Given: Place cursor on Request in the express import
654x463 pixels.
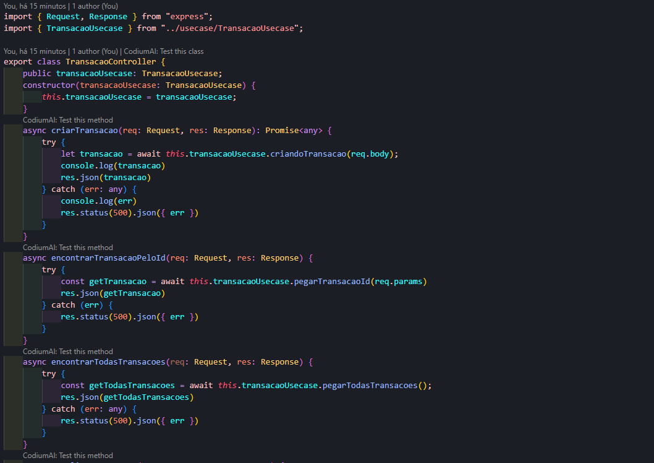Looking at the screenshot, I should (x=63, y=17).
